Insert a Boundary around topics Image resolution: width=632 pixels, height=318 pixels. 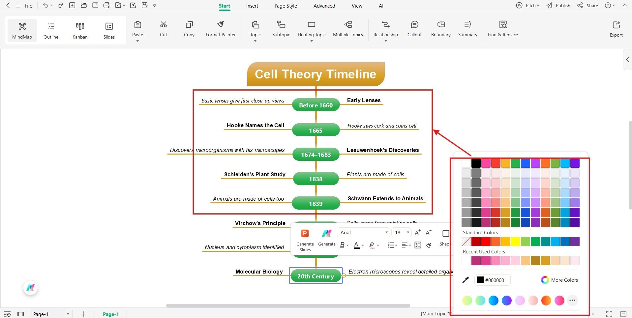(x=440, y=29)
